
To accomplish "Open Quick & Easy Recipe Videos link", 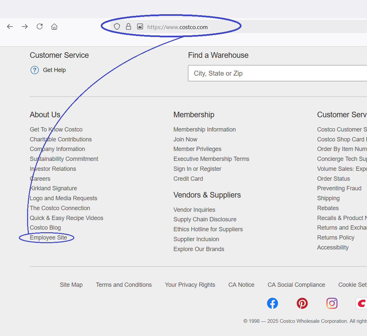I will click(66, 218).
